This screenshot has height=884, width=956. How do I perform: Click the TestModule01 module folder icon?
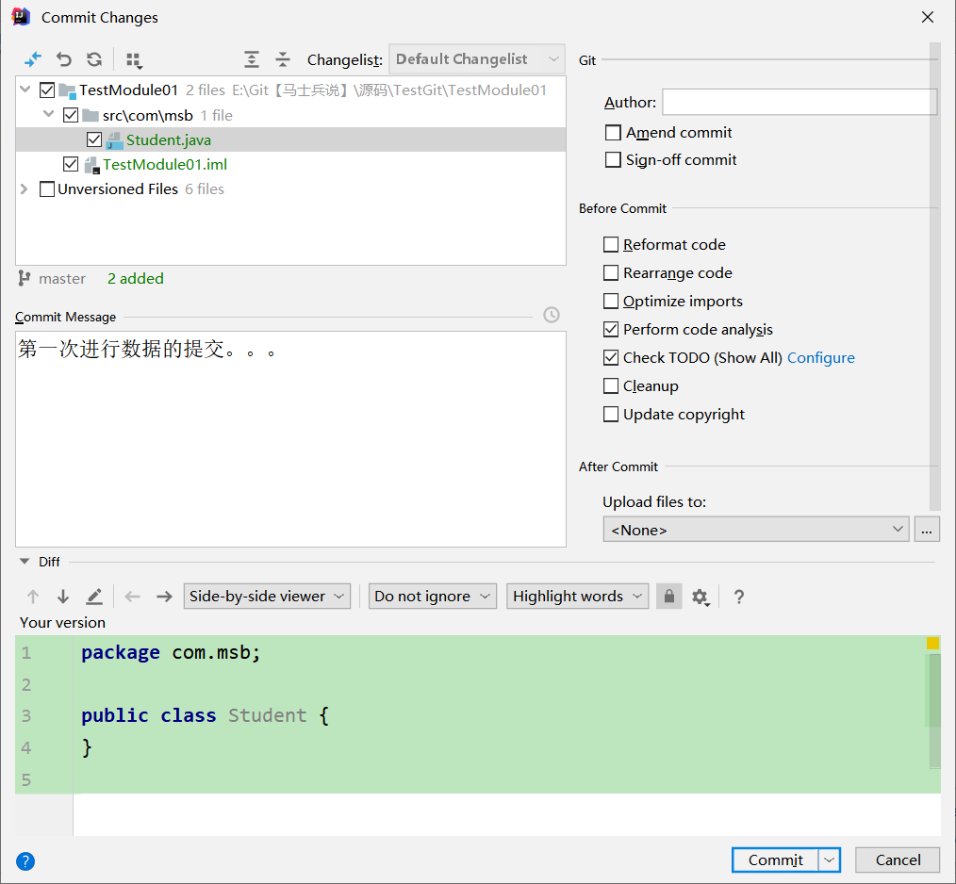[x=67, y=90]
